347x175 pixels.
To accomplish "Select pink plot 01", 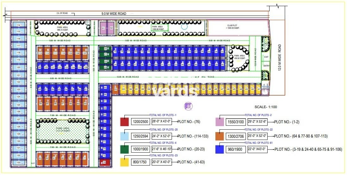I will (x=103, y=28).
